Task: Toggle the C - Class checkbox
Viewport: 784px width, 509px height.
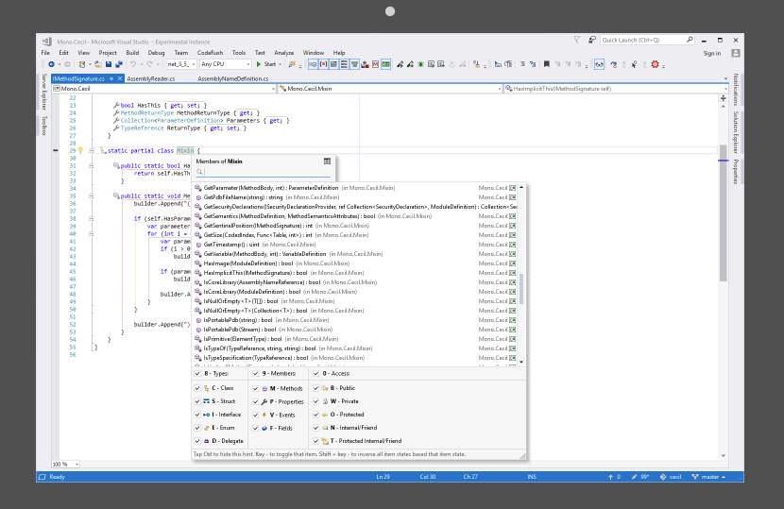Action: click(197, 388)
